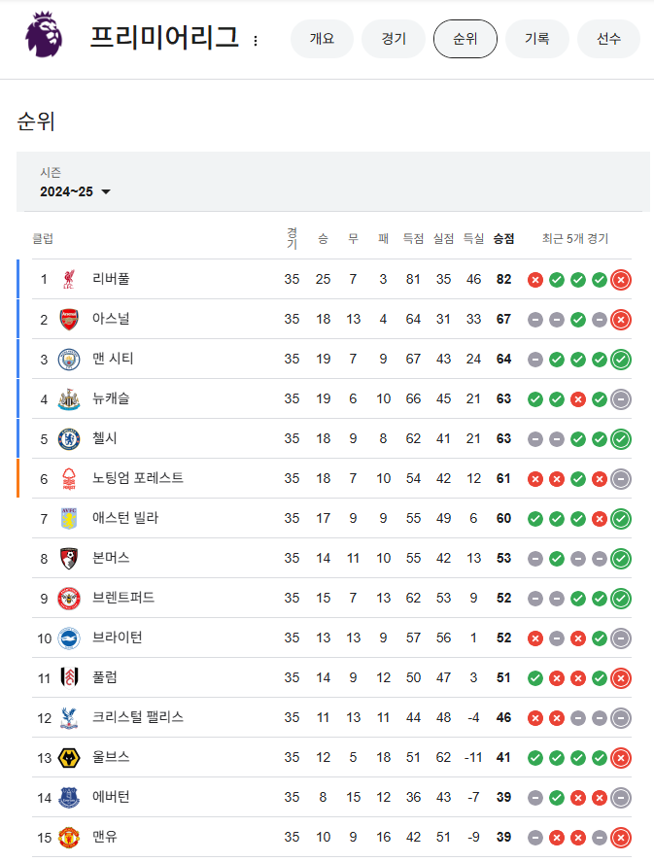Click the 승점 column header

504,239
